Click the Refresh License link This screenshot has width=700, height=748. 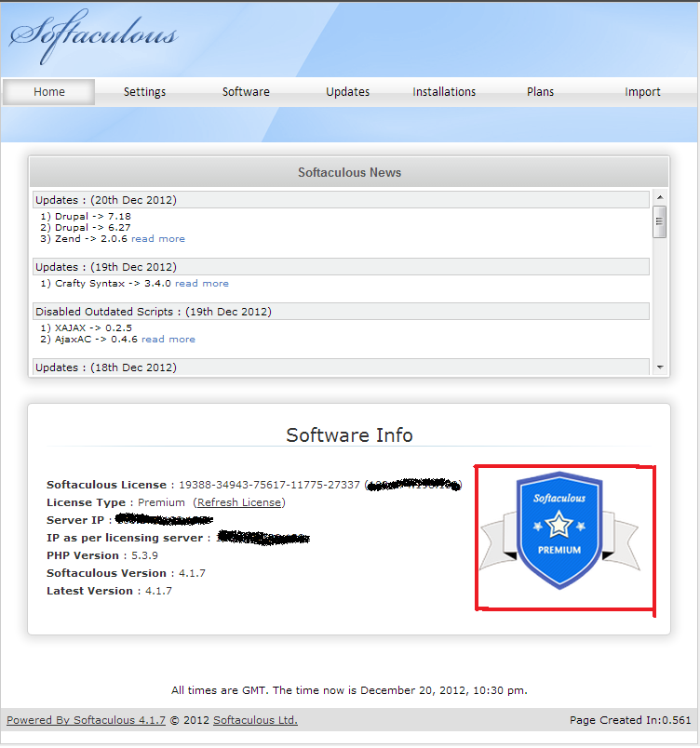pyautogui.click(x=239, y=502)
